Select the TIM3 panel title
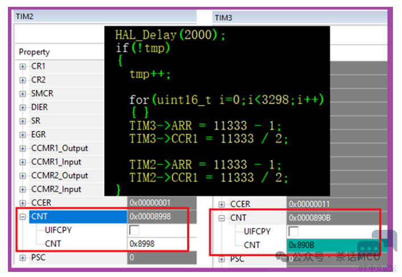 [x=224, y=18]
